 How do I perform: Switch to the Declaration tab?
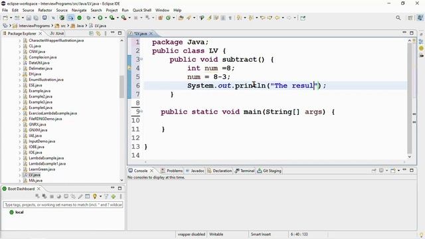tap(220, 171)
